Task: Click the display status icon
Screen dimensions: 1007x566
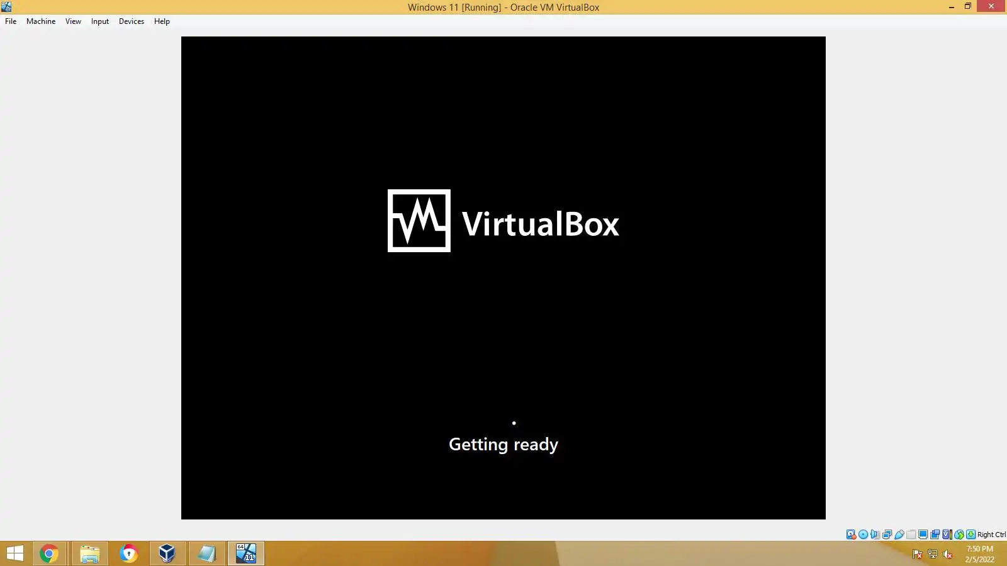Action: [923, 535]
